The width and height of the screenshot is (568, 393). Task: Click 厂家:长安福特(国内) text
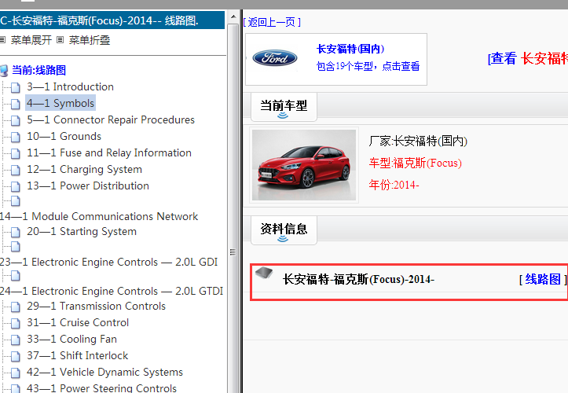[x=418, y=141]
